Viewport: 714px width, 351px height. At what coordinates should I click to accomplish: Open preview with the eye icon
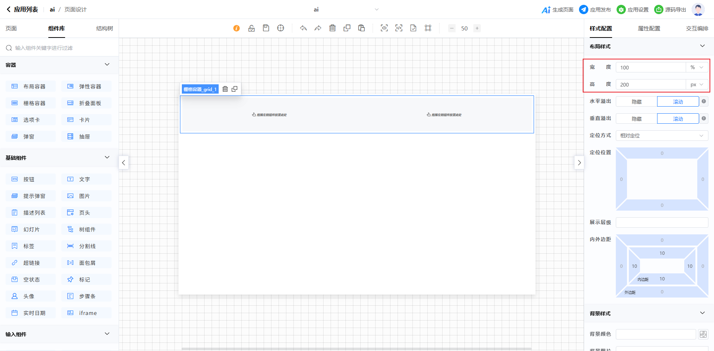click(x=384, y=28)
